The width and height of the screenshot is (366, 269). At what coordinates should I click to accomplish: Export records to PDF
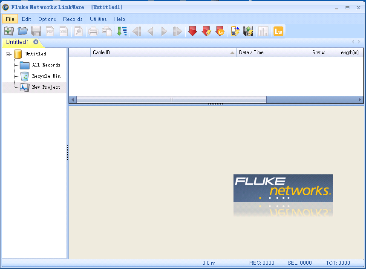[50, 31]
